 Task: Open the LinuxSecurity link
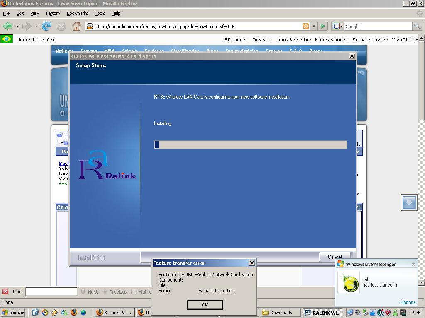pos(292,39)
